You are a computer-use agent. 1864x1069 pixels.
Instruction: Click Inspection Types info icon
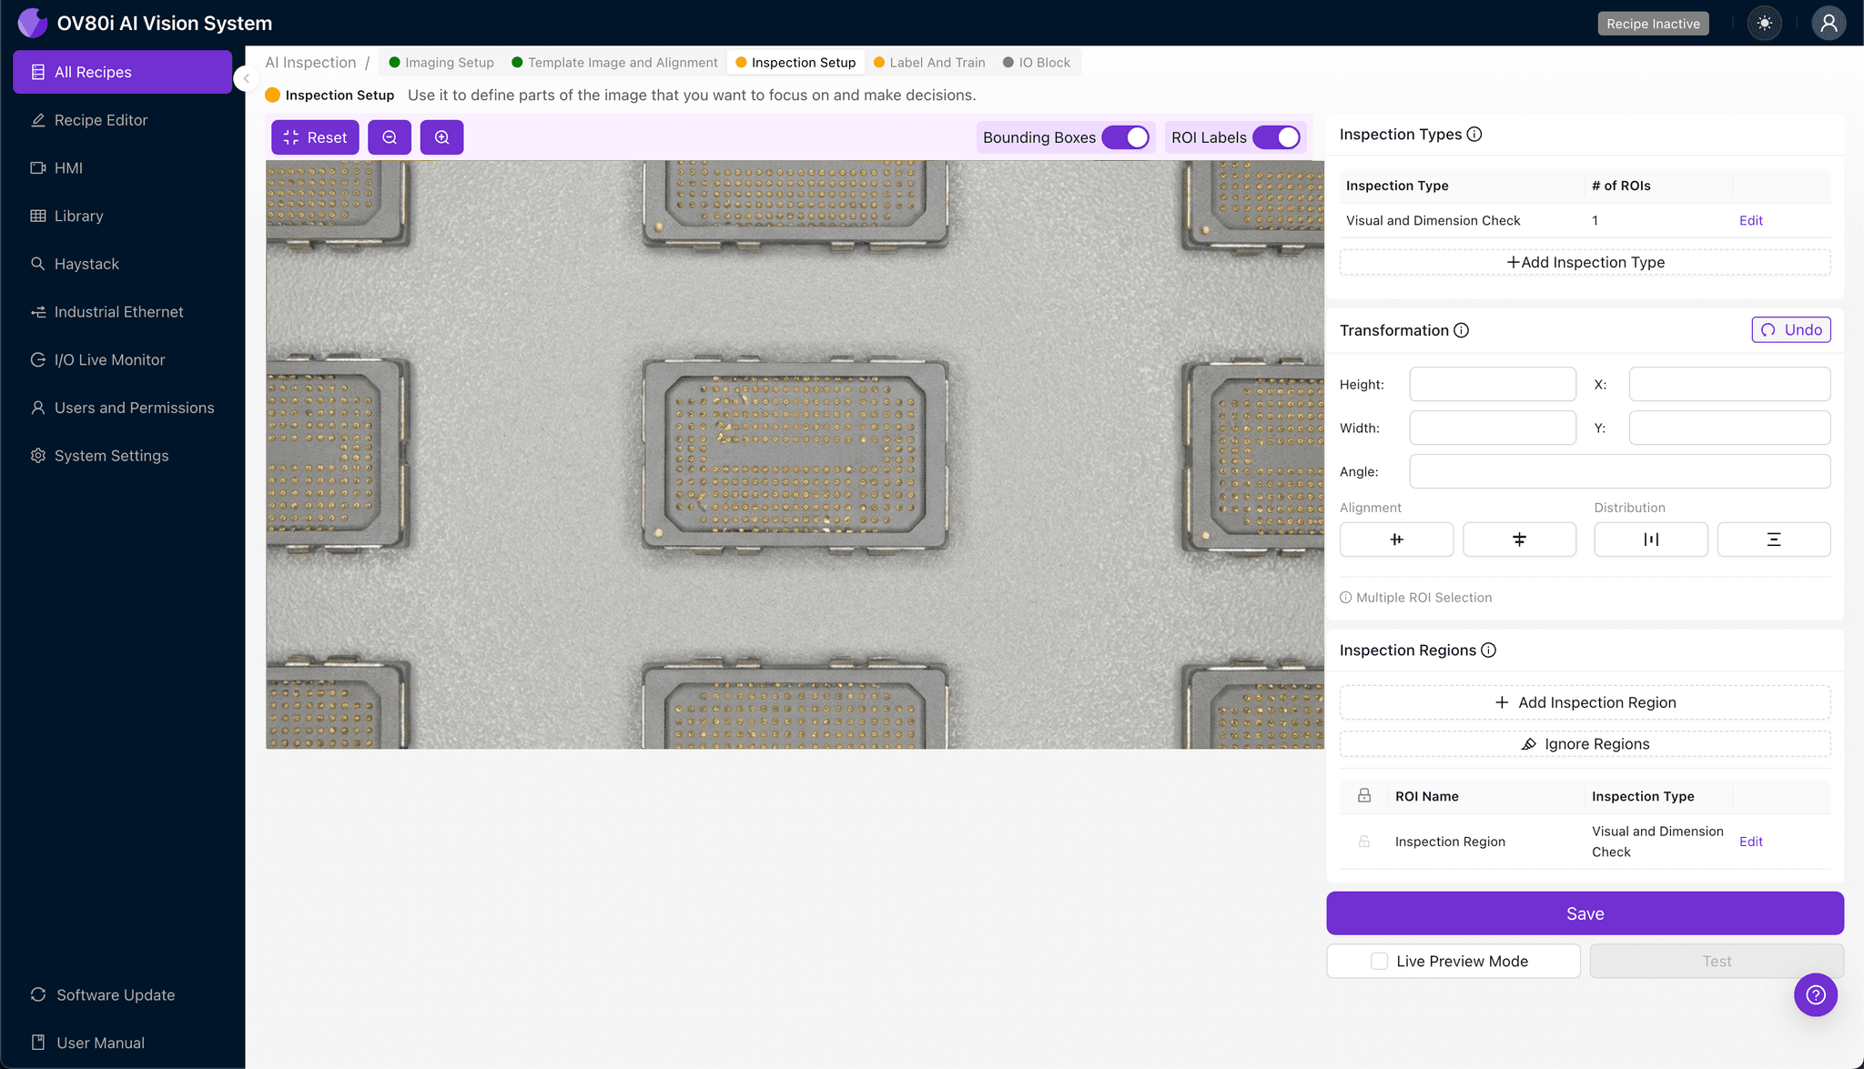pyautogui.click(x=1474, y=135)
